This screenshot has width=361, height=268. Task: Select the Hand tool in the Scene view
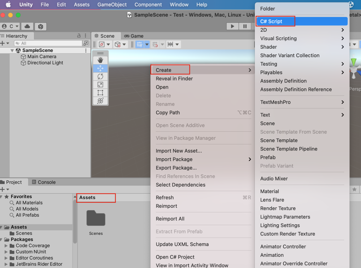[x=100, y=60]
